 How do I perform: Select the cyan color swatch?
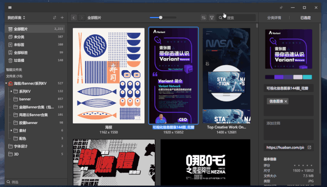pos(307,77)
